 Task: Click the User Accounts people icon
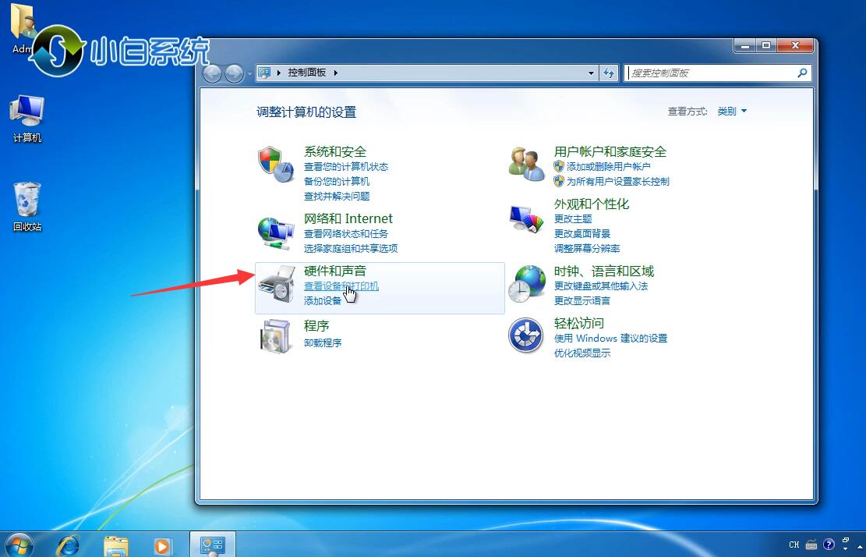tap(526, 163)
